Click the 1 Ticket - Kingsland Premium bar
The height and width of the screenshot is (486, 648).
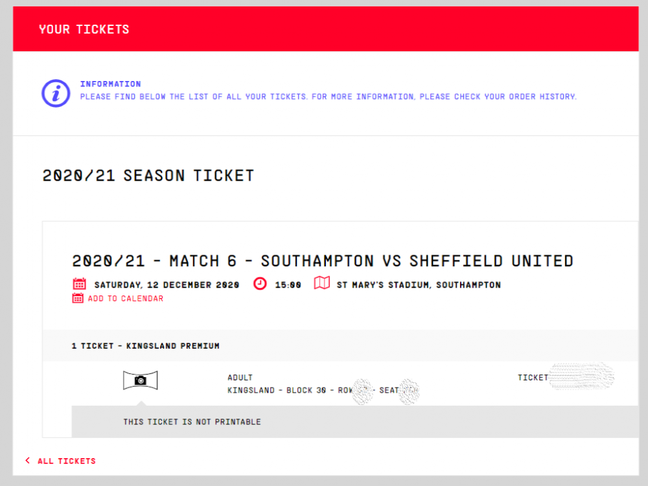tap(146, 346)
